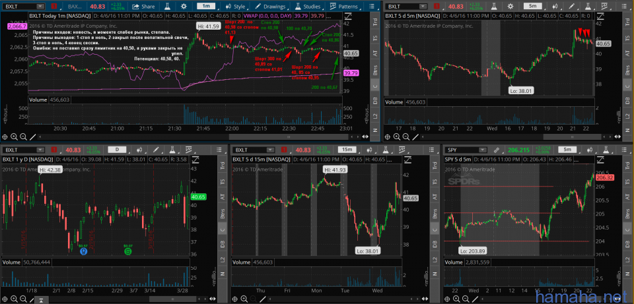Click green S split marker on daily chart

pyautogui.click(x=128, y=251)
